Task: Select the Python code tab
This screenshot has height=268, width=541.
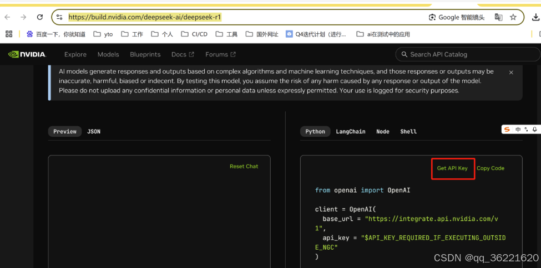Action: click(315, 132)
